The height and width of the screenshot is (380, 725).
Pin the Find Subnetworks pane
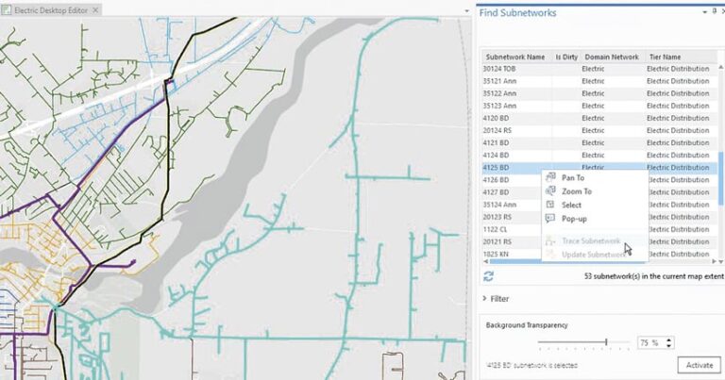coord(715,11)
